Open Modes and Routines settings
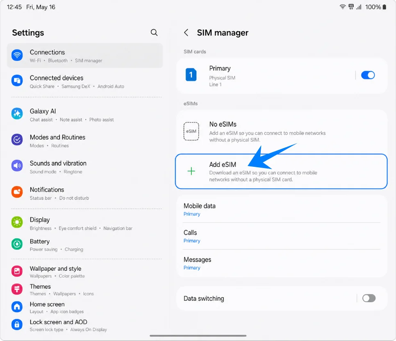 tap(85, 141)
